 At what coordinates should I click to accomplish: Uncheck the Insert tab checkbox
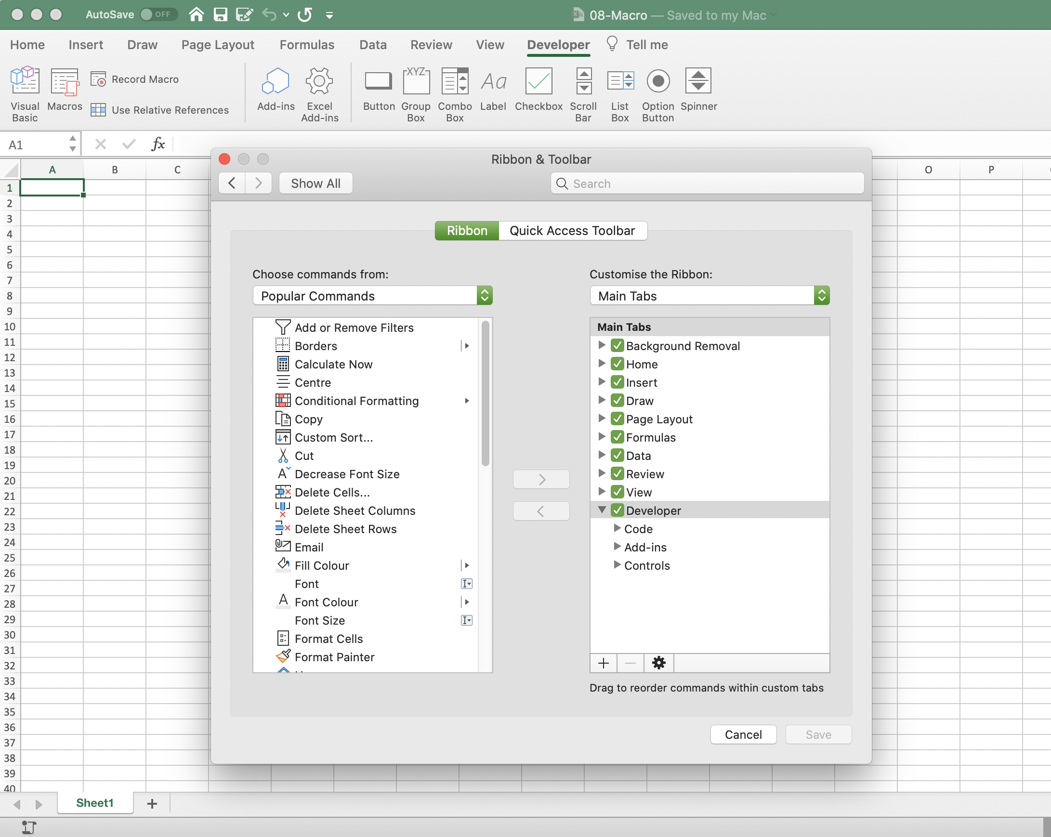[617, 382]
